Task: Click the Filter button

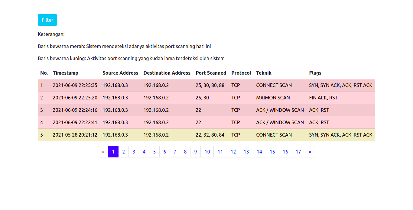Action: pyautogui.click(x=47, y=20)
